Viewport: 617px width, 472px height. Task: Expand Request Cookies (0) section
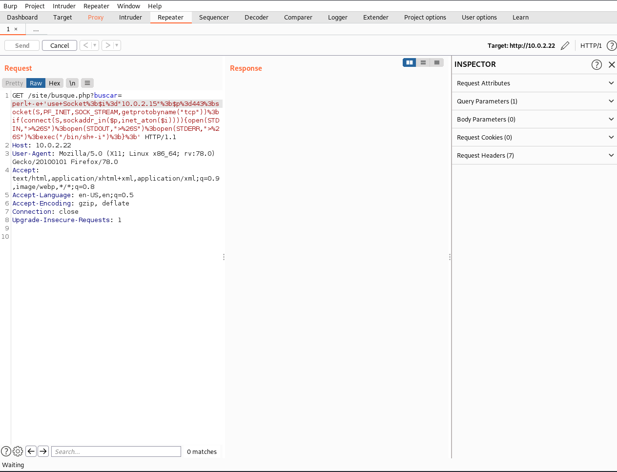tap(535, 137)
